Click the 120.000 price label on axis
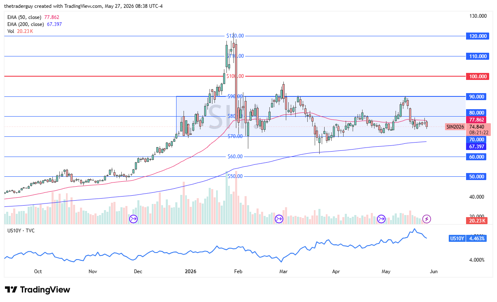The image size is (497, 302). click(477, 36)
